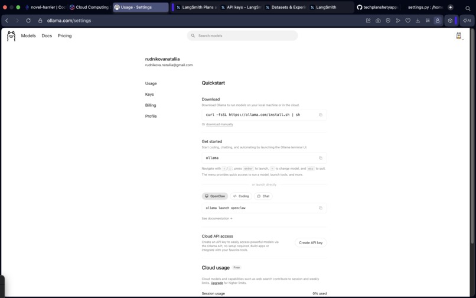Open the Docs nav item
Viewport: 476px width, 298px height.
click(x=47, y=35)
